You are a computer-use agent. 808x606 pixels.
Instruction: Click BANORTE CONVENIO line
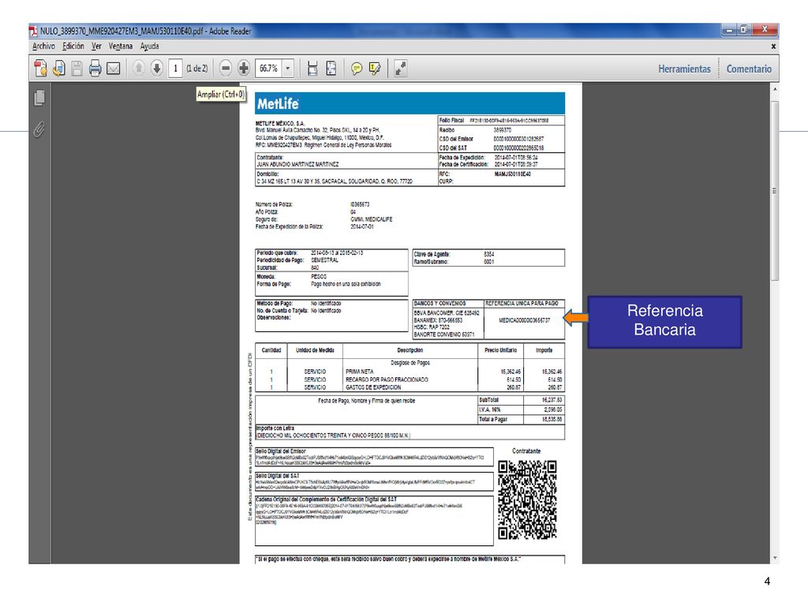coord(444,335)
